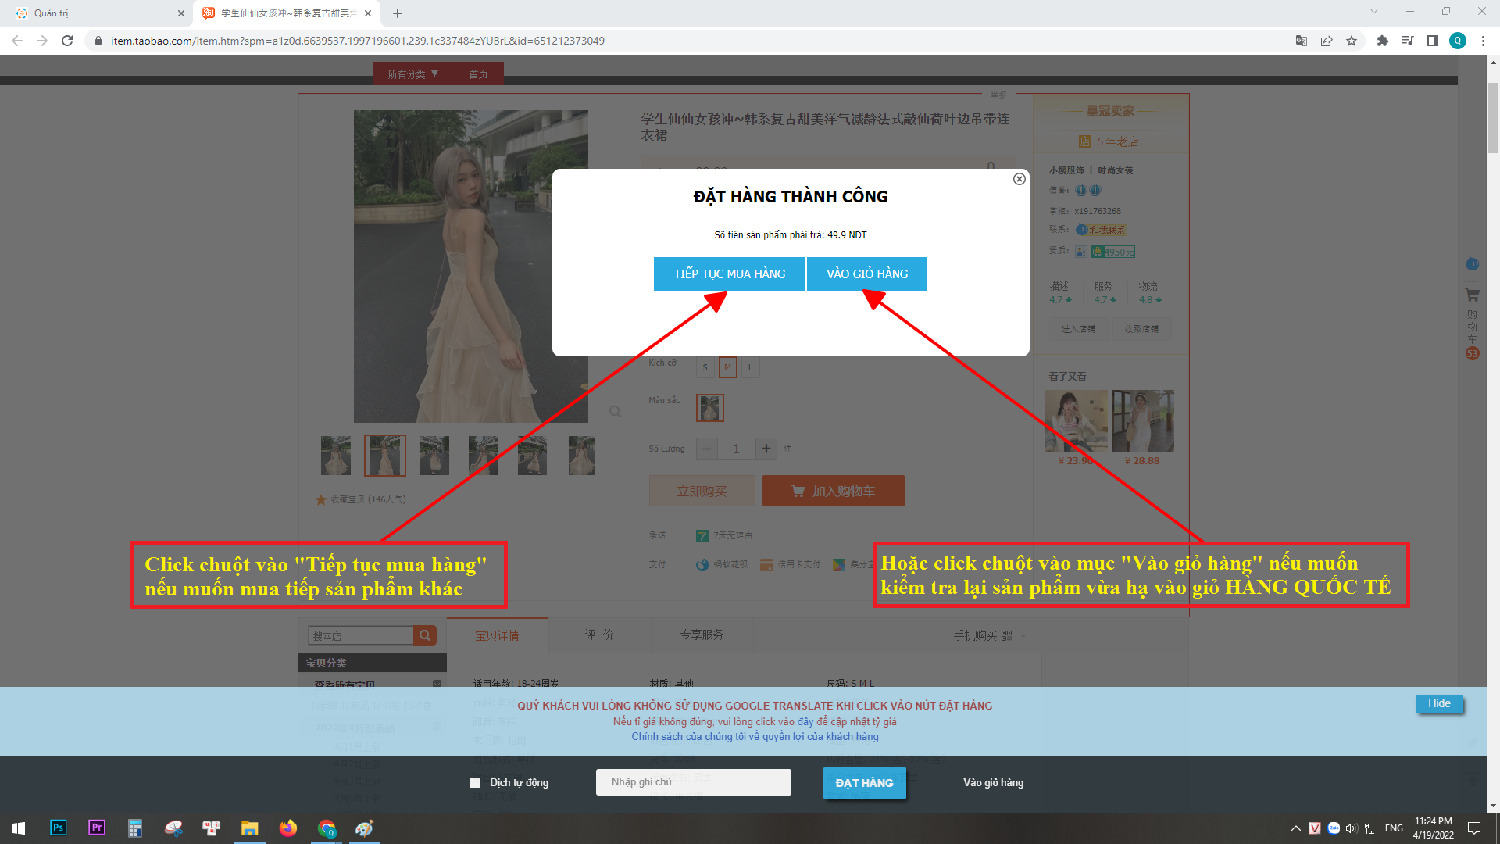
Task: Open the 专享服务 tab
Action: click(x=702, y=635)
